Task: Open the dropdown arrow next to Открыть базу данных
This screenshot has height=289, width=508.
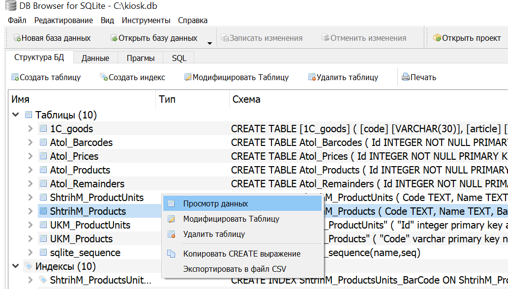Action: pyautogui.click(x=209, y=43)
